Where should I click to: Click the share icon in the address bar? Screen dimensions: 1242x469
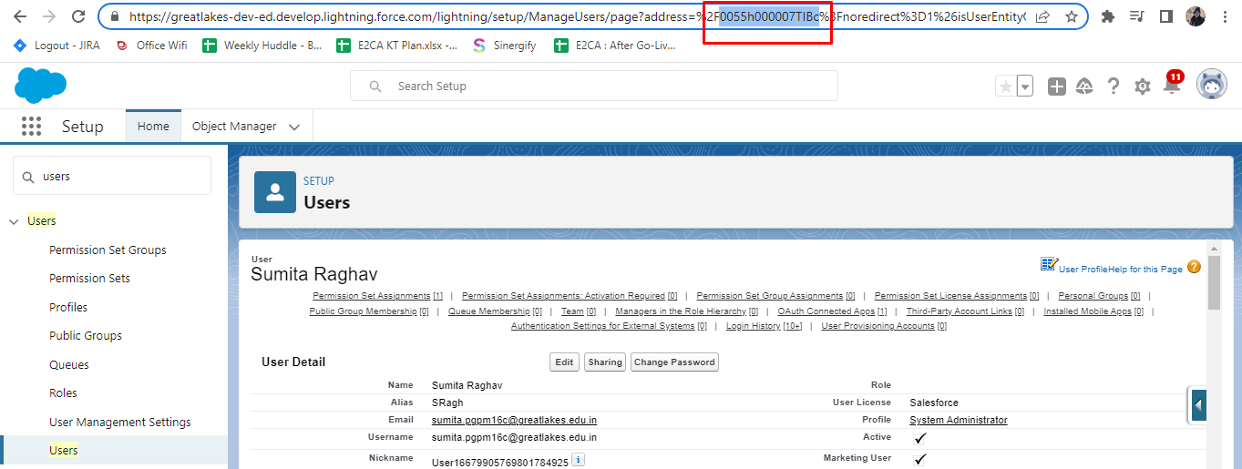pos(1043,16)
